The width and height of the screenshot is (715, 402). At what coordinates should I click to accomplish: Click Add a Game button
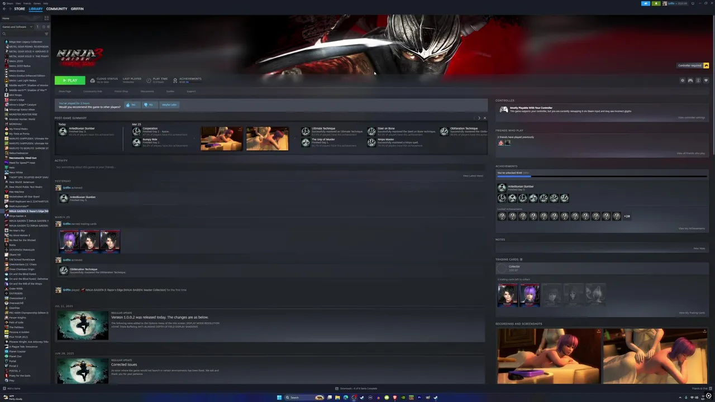coord(12,389)
